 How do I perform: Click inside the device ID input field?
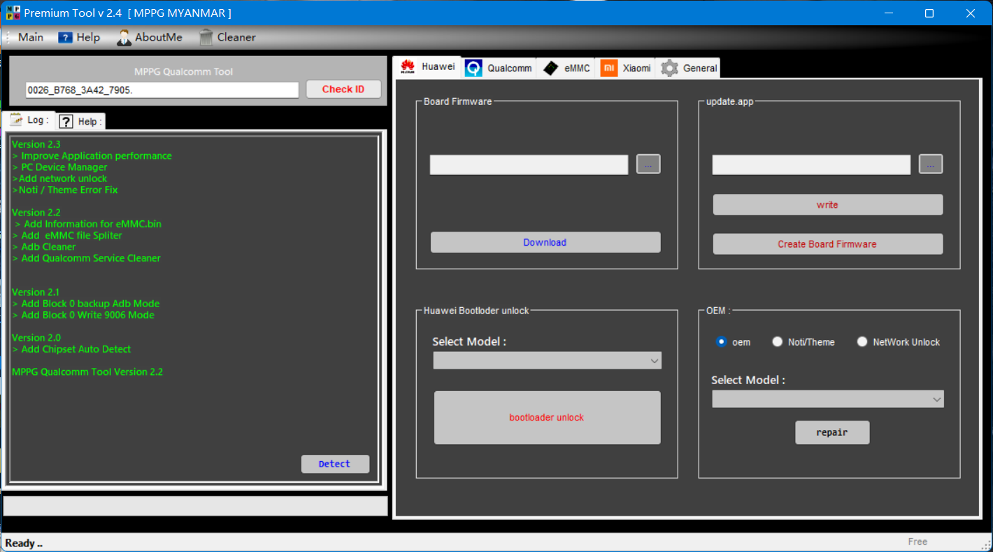tap(161, 90)
